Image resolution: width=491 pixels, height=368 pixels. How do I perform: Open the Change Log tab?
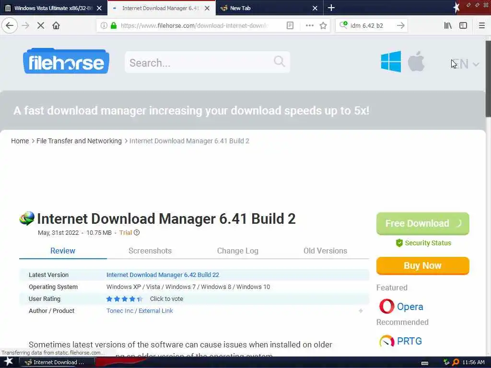pyautogui.click(x=238, y=251)
